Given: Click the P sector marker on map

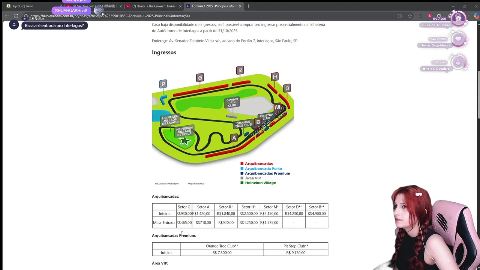Looking at the screenshot, I should tap(163, 84).
